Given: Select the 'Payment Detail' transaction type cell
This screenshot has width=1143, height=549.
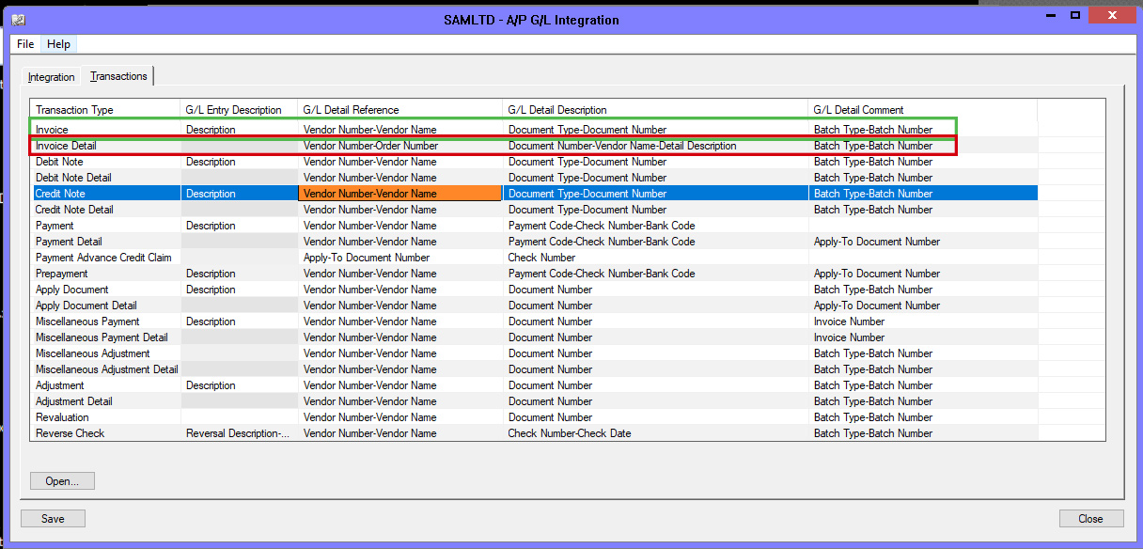Looking at the screenshot, I should coord(105,242).
